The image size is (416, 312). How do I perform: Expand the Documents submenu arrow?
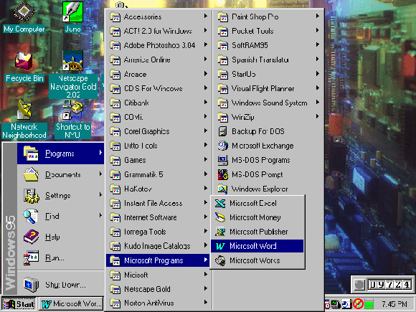coord(100,174)
